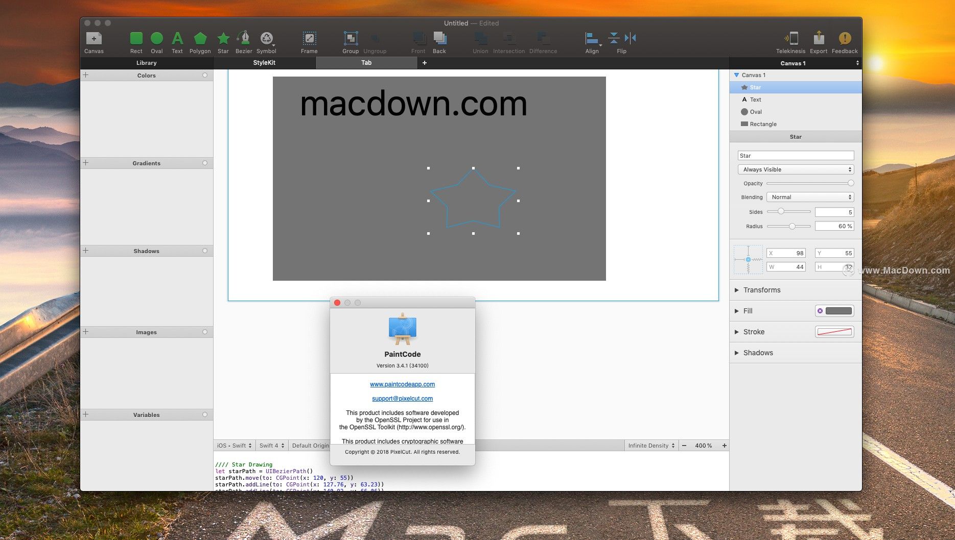The height and width of the screenshot is (540, 955).
Task: Toggle the Variables section circle button
Action: [205, 414]
